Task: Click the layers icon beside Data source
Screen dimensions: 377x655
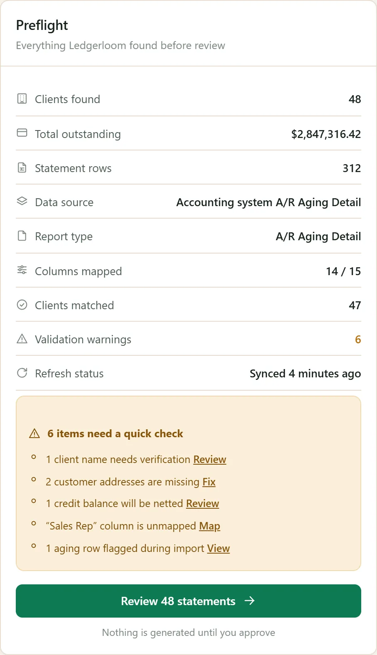Action: (x=22, y=201)
